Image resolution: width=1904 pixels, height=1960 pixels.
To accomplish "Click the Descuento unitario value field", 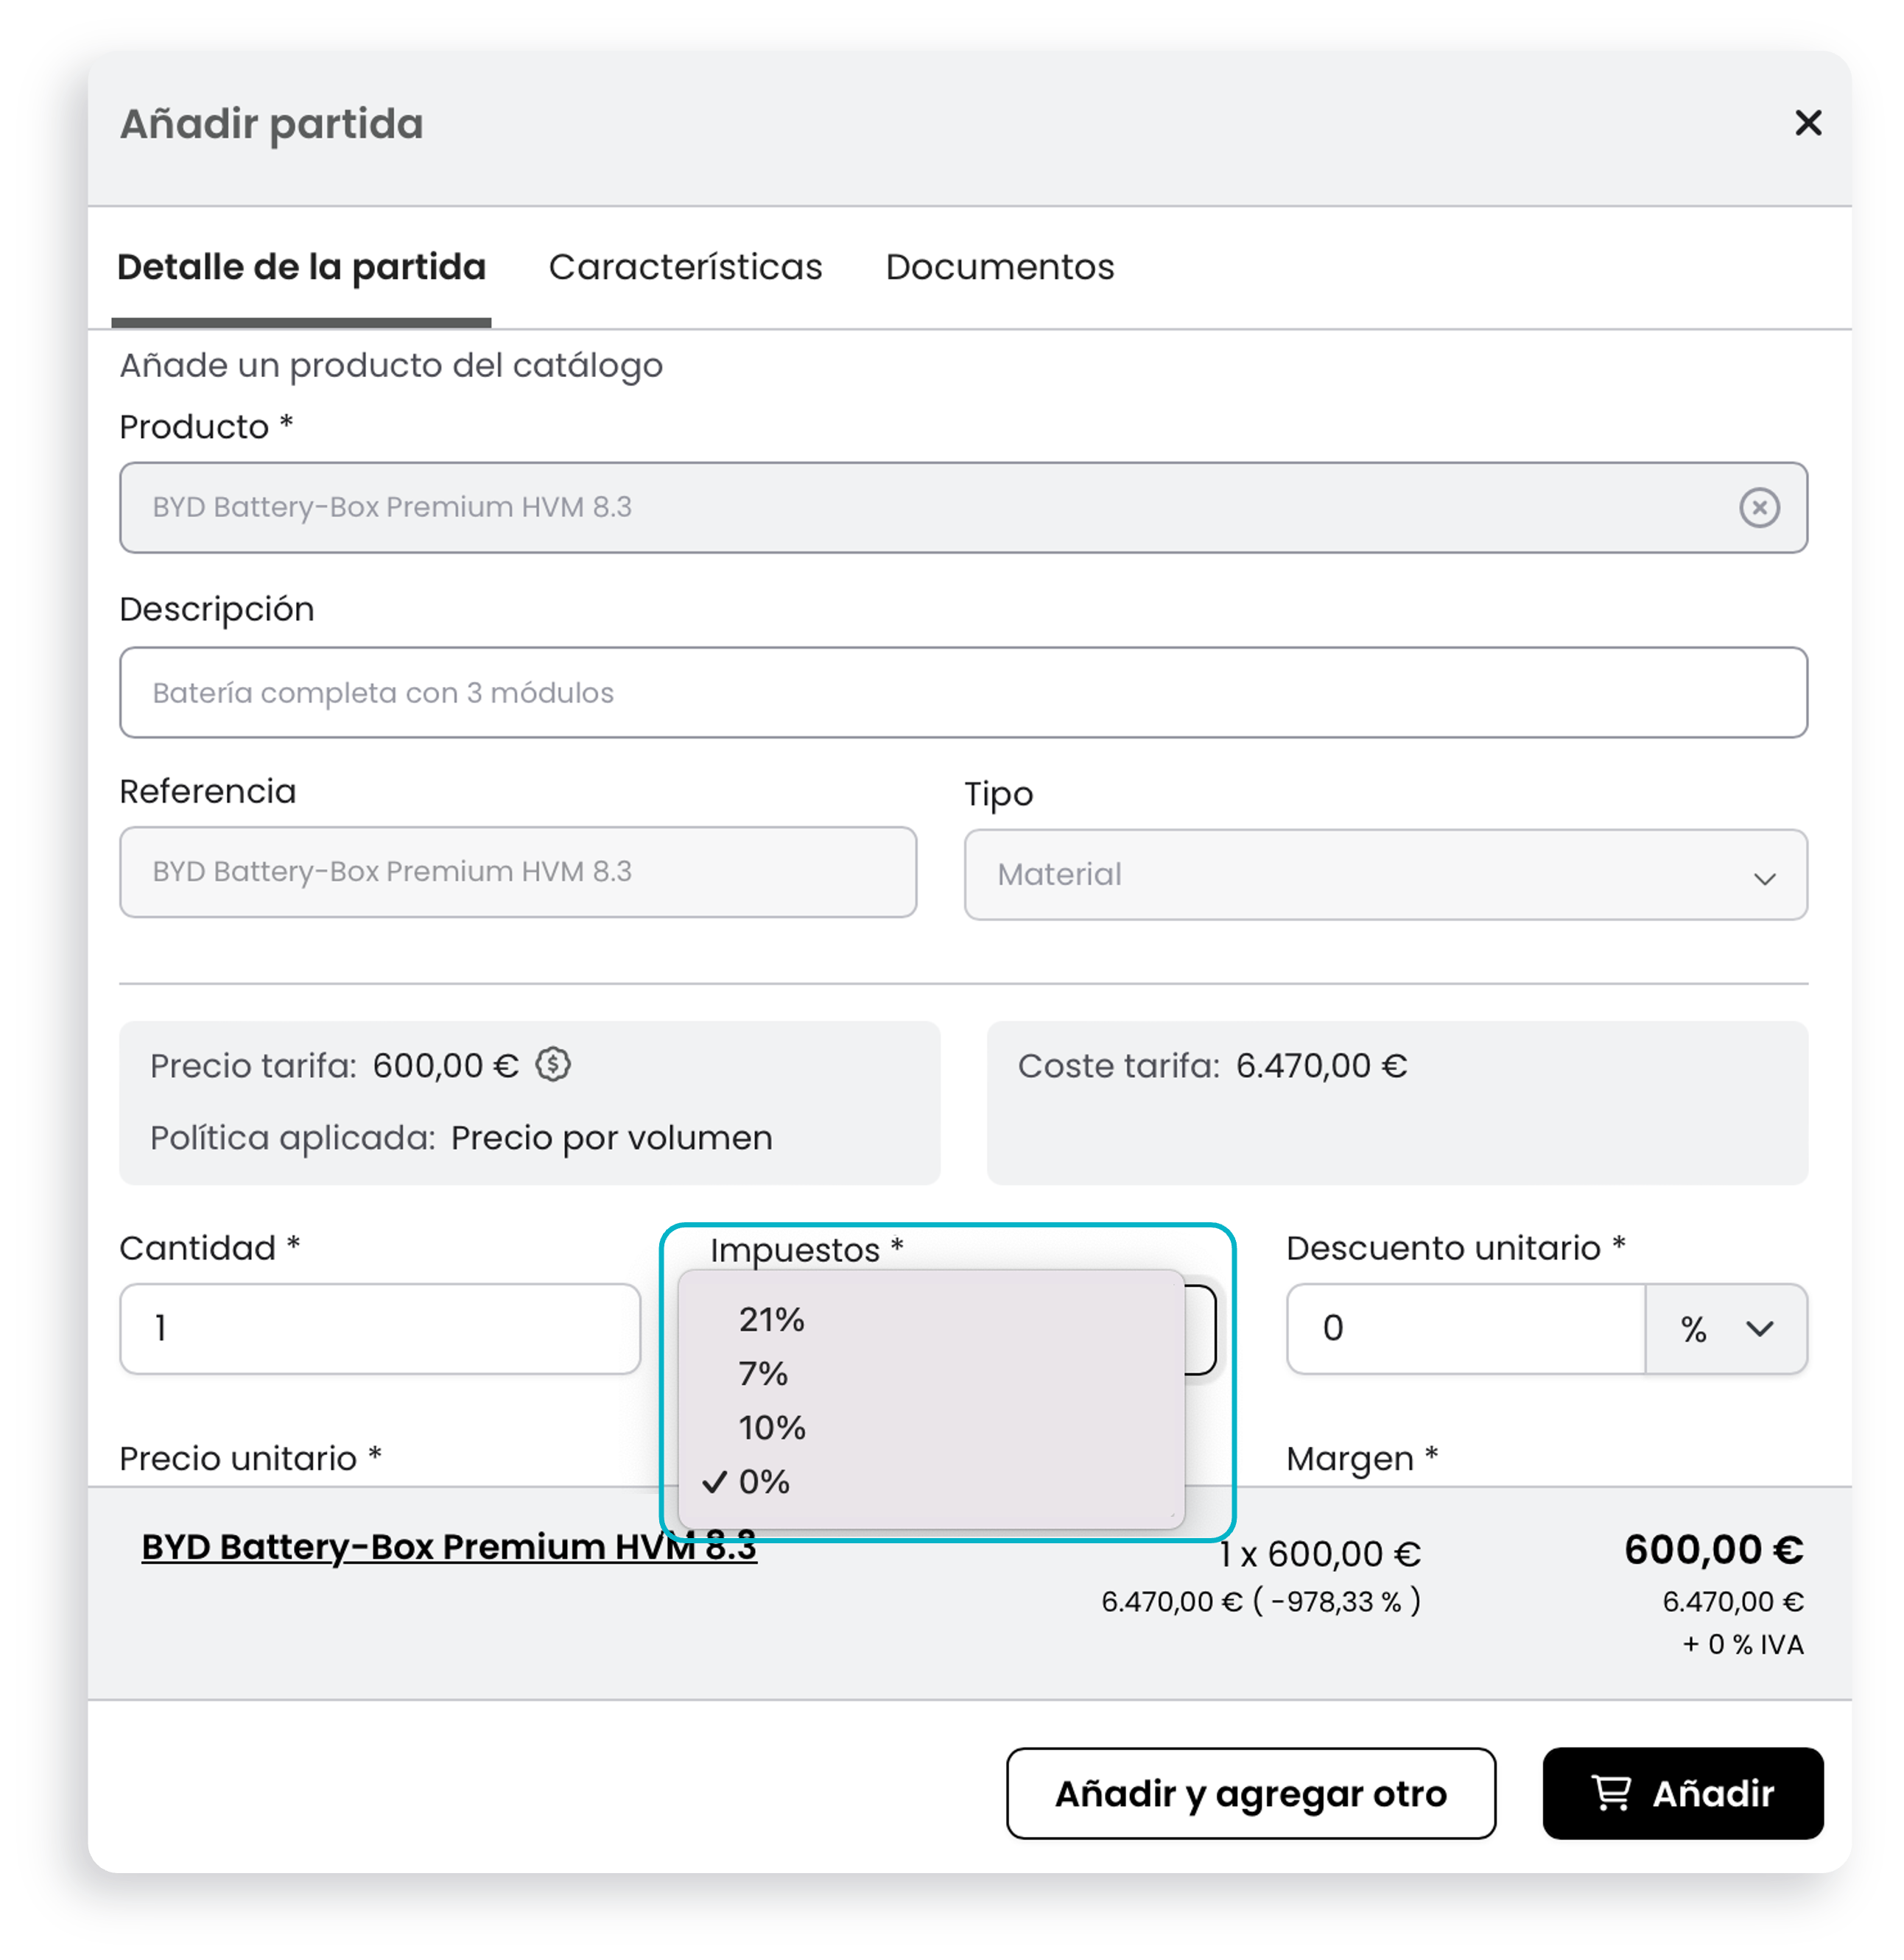I will [x=1465, y=1328].
